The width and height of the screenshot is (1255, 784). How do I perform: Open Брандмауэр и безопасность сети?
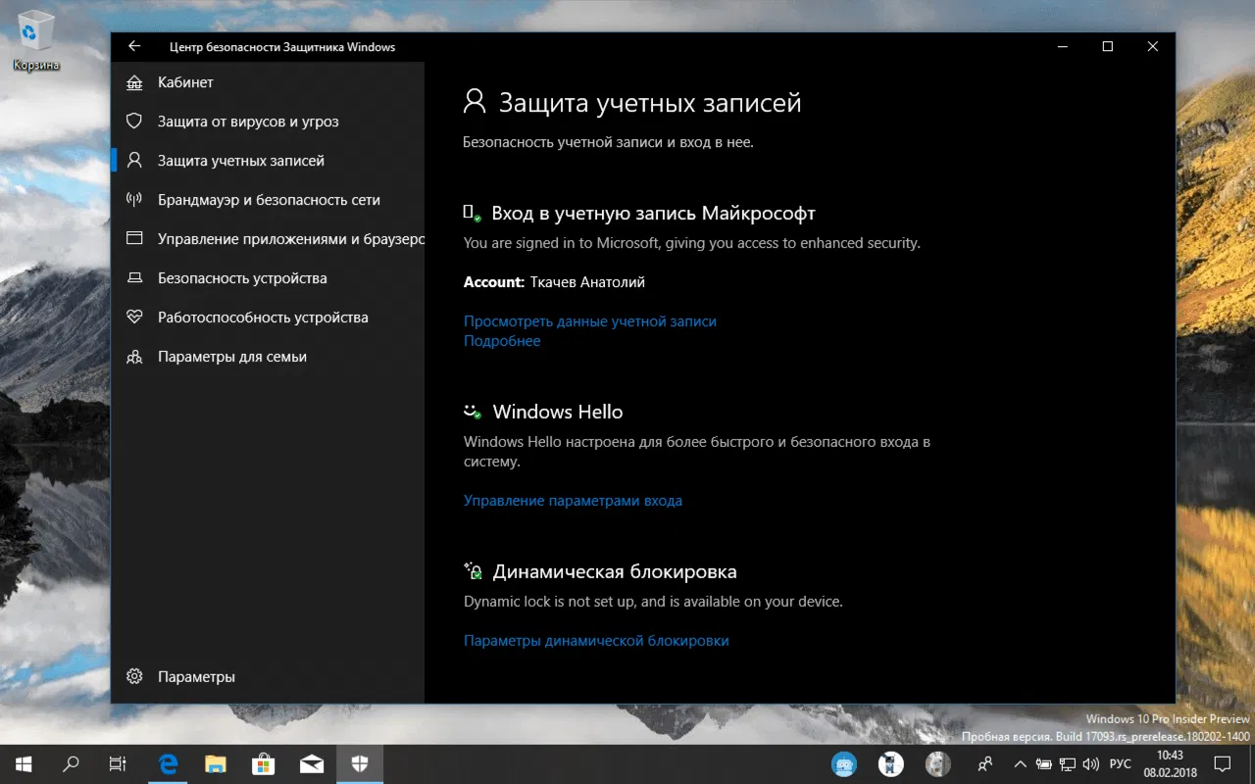tap(268, 200)
